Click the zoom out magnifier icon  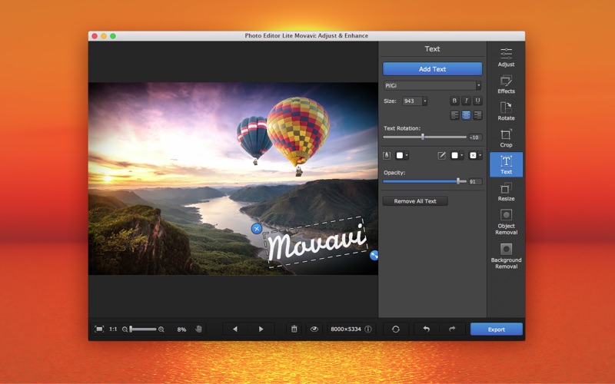tap(125, 329)
